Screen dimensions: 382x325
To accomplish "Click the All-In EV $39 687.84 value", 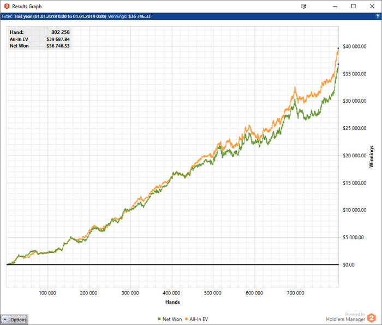I will pyautogui.click(x=58, y=39).
